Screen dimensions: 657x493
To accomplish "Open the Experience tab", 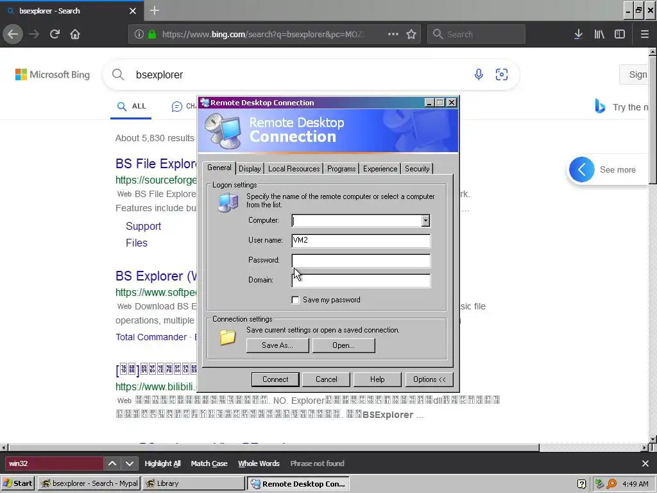I will [380, 169].
